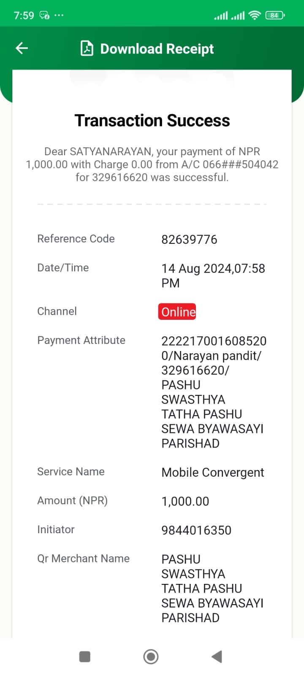Tap the Payment Attribute value text
The image size is (304, 675).
214,392
